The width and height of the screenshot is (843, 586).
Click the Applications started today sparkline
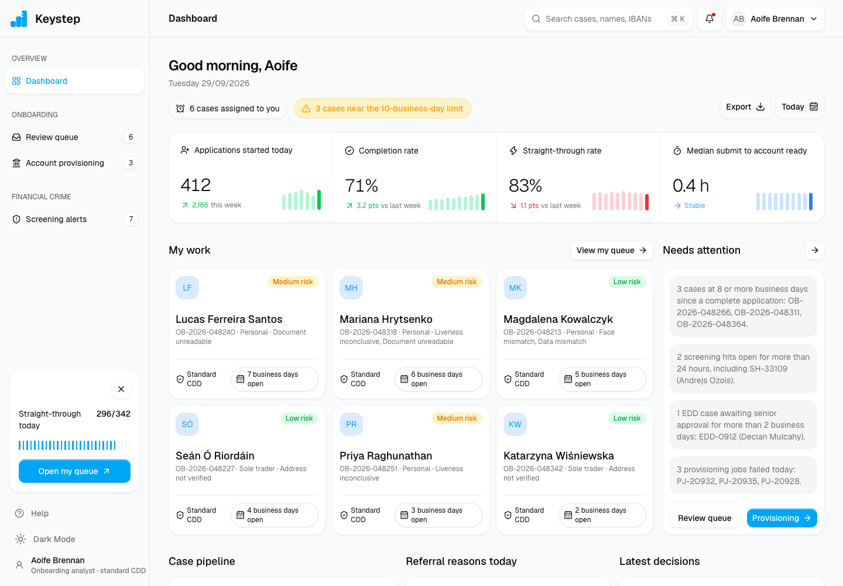click(x=301, y=200)
